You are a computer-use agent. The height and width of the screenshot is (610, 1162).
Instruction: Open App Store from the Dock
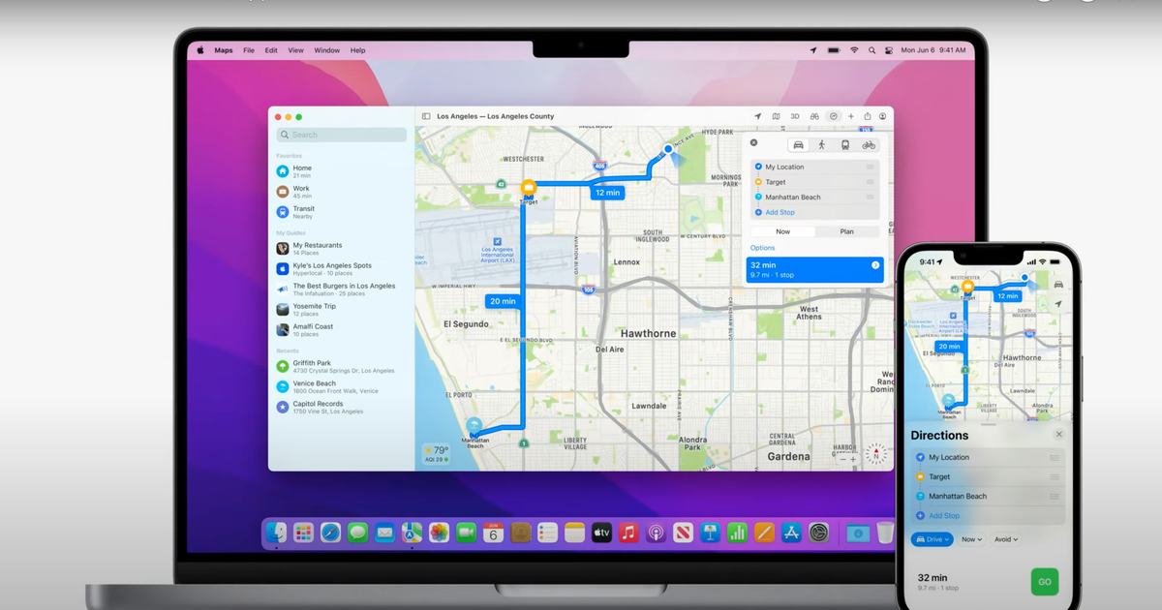(x=791, y=533)
